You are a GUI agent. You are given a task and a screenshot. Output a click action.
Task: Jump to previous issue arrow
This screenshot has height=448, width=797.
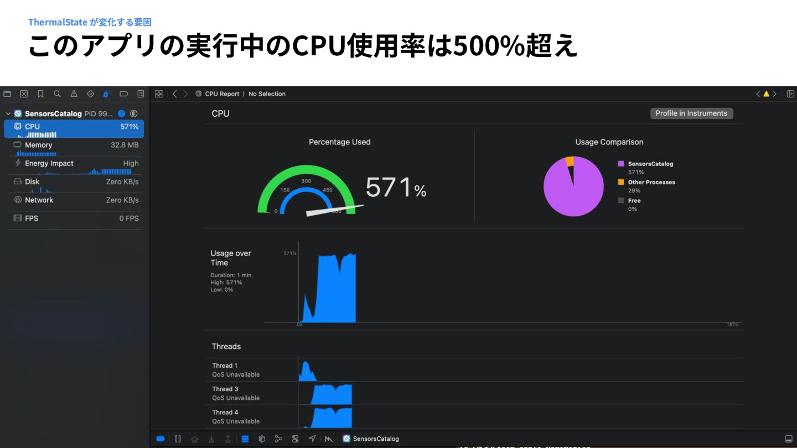[x=758, y=94]
